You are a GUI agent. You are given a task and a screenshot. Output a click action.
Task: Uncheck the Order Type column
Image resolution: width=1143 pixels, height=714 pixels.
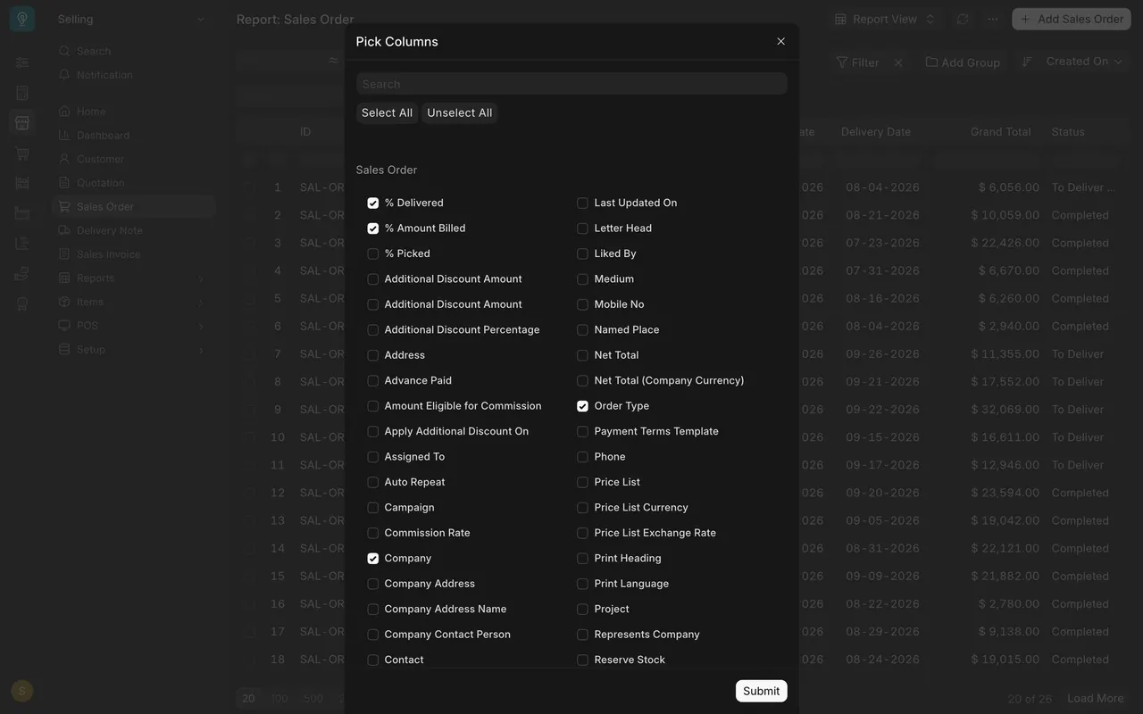(582, 406)
